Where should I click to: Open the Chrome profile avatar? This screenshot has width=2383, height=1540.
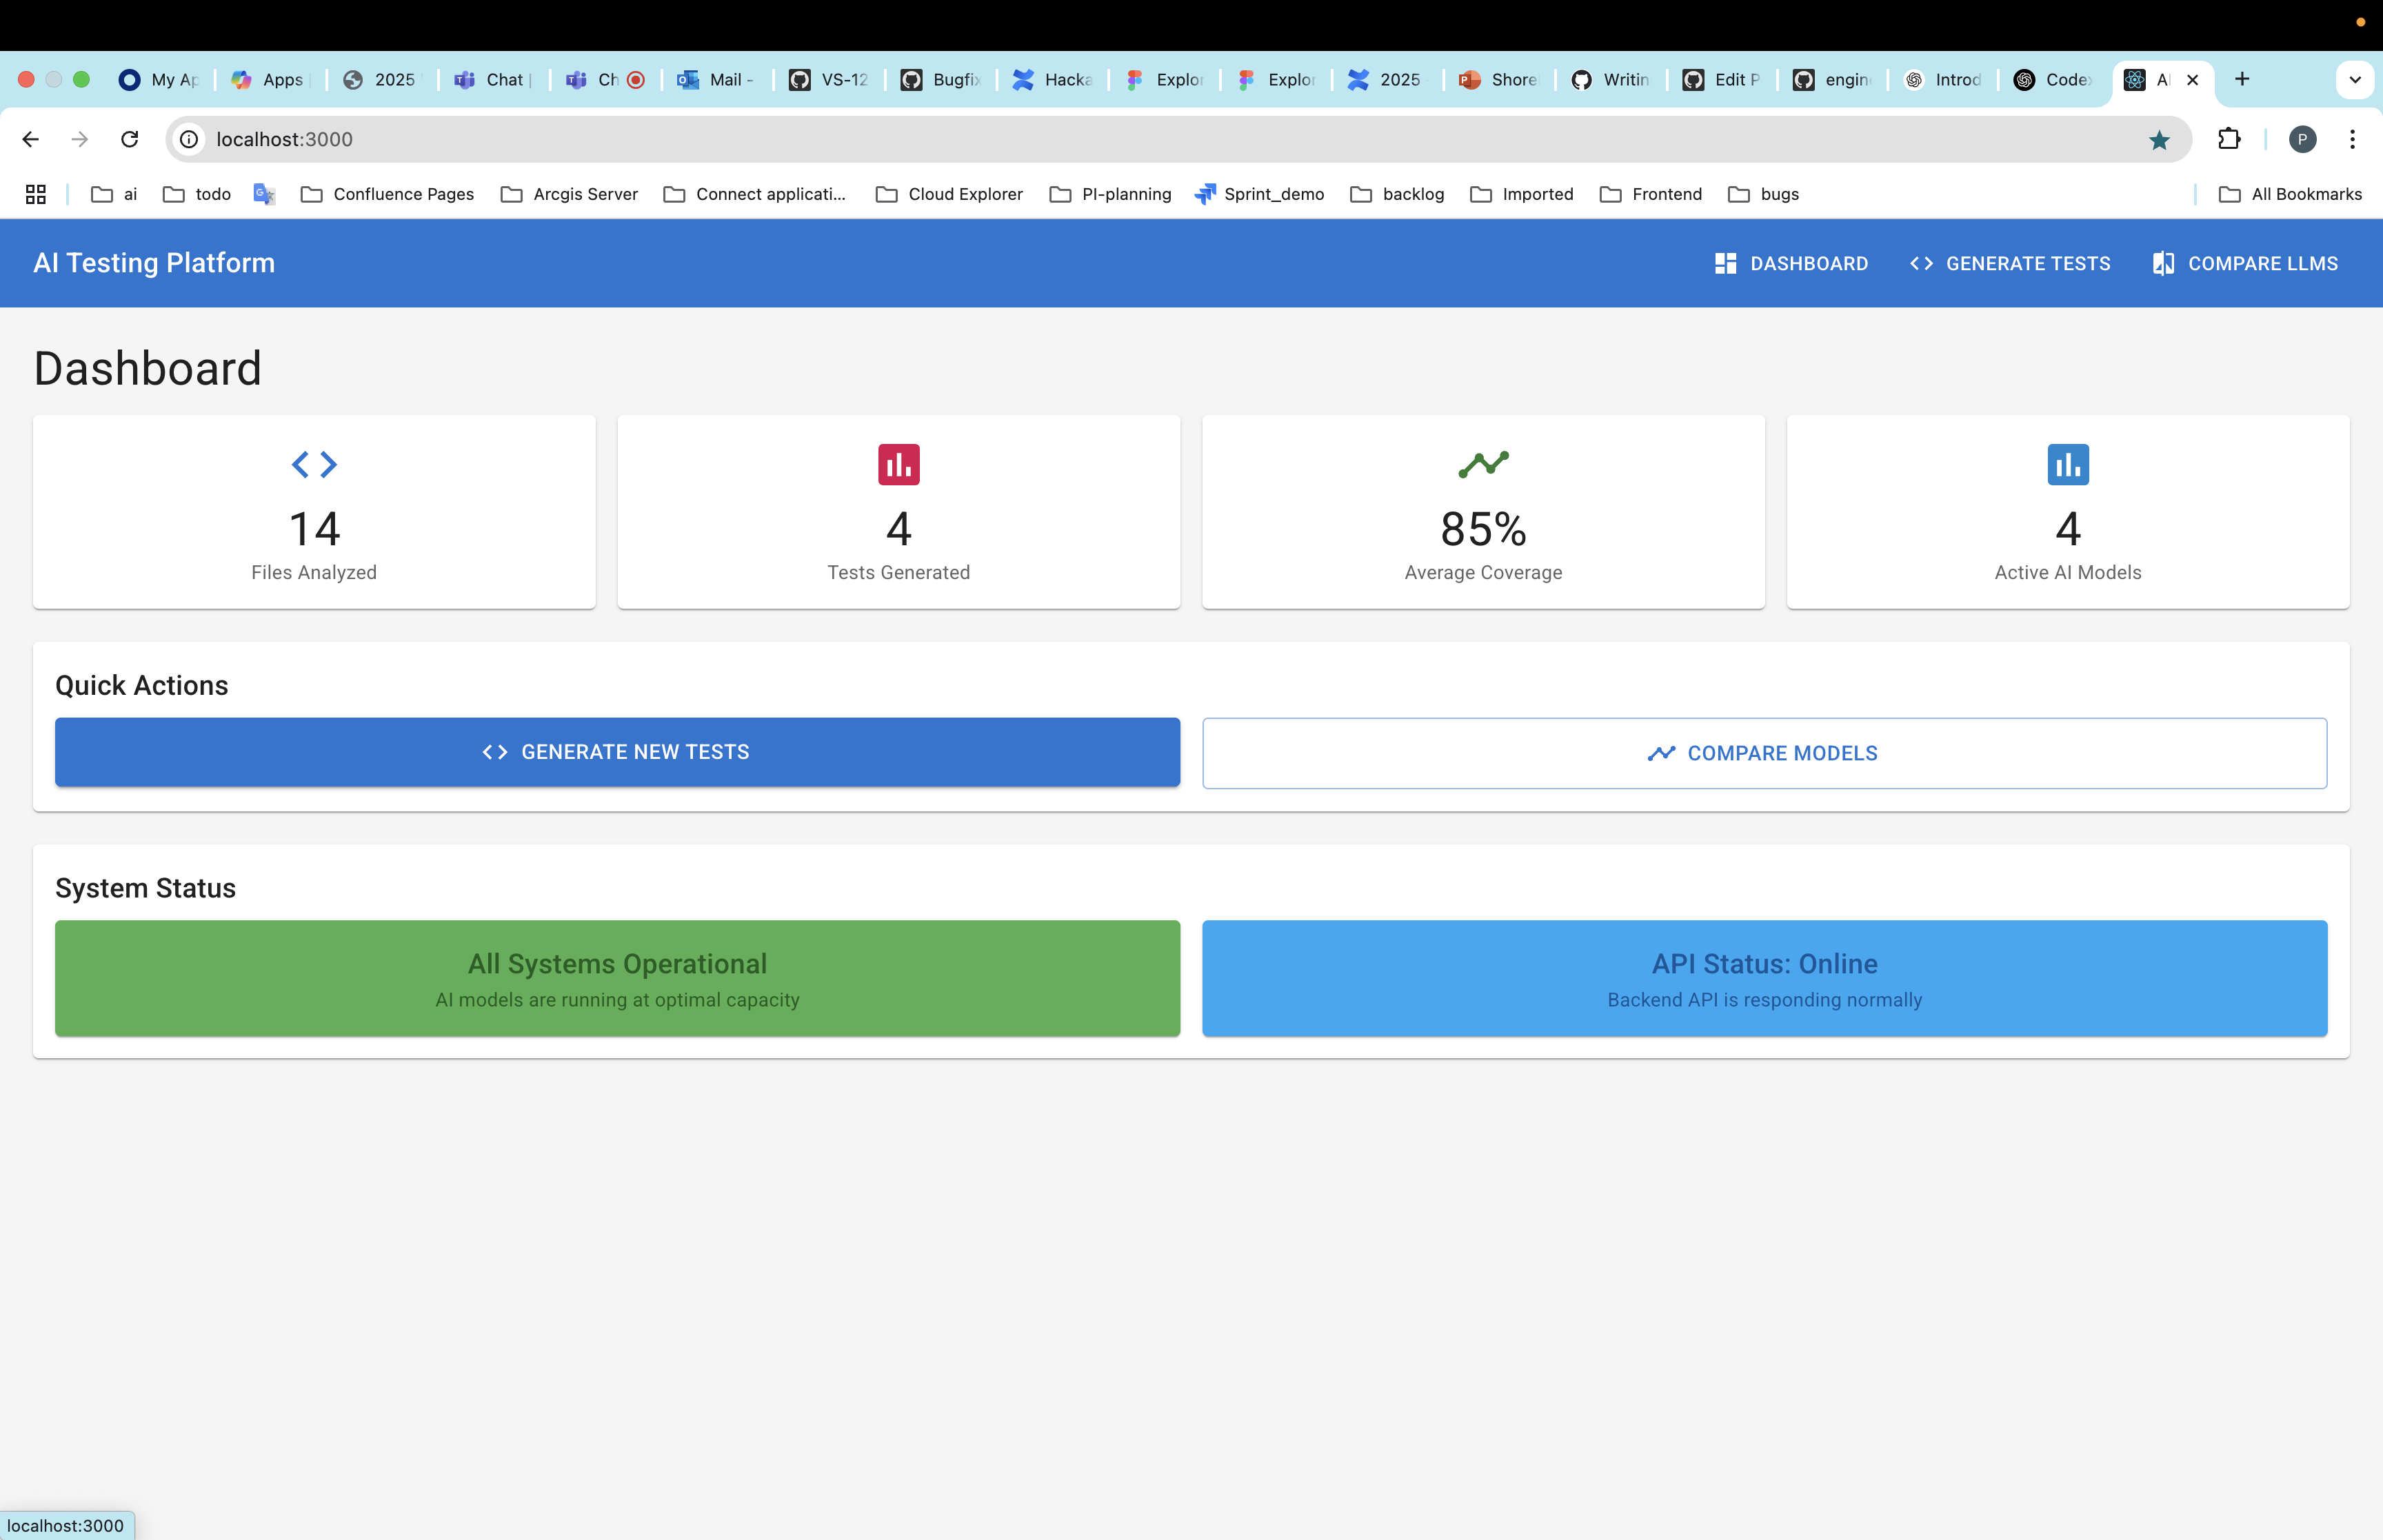[2302, 139]
